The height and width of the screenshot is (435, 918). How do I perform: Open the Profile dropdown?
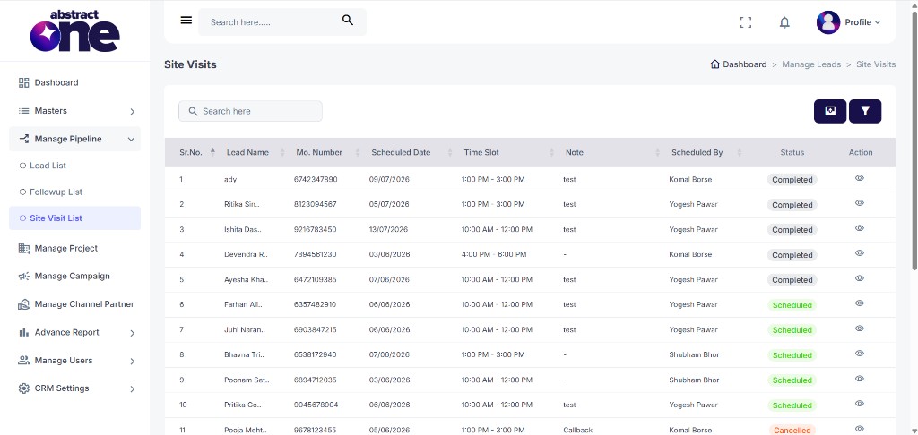(862, 22)
